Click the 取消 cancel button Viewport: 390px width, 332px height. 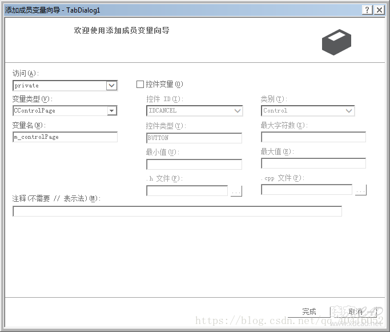[355, 311]
